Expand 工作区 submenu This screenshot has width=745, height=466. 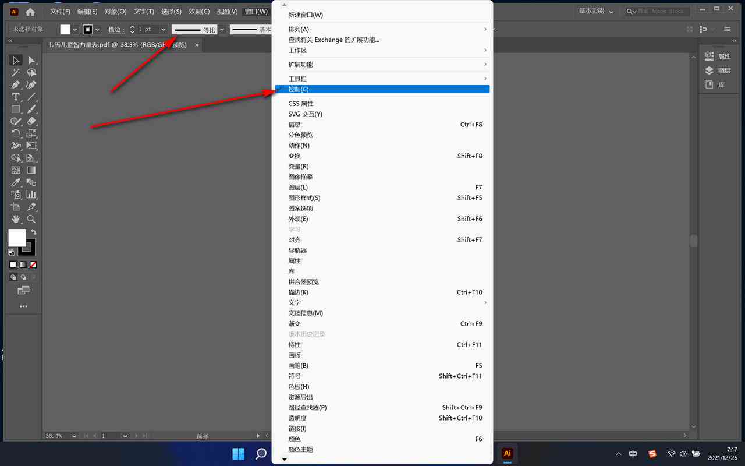[x=382, y=50]
